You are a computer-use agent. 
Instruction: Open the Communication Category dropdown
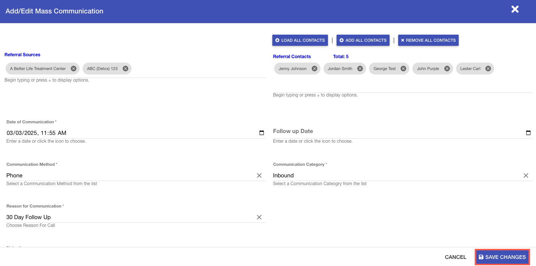point(392,175)
